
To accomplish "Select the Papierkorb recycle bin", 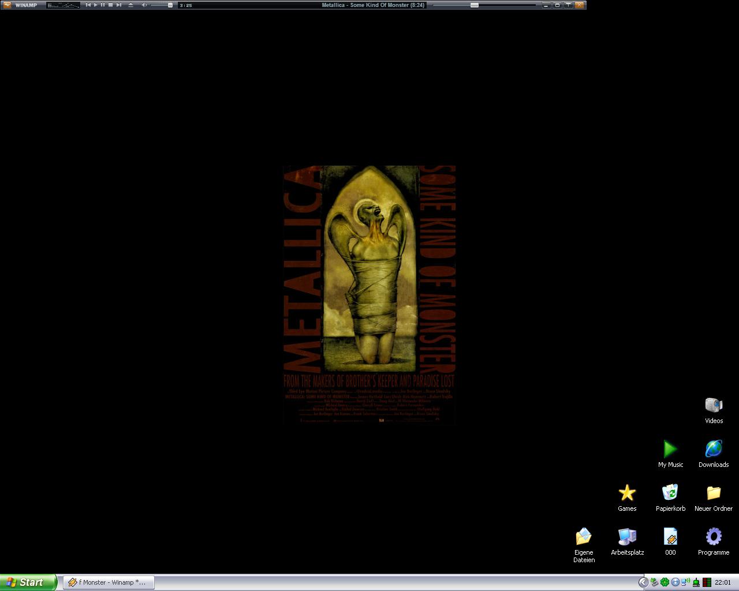I will pos(670,498).
